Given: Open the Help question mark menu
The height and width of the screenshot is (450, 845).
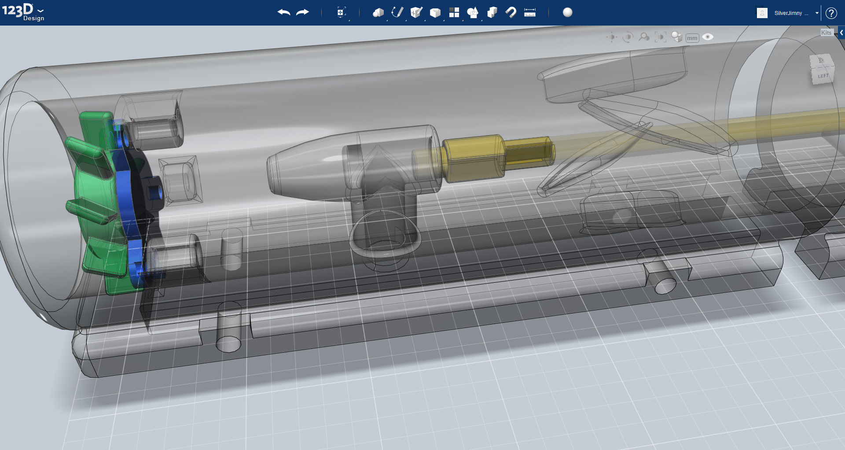Looking at the screenshot, I should point(831,13).
